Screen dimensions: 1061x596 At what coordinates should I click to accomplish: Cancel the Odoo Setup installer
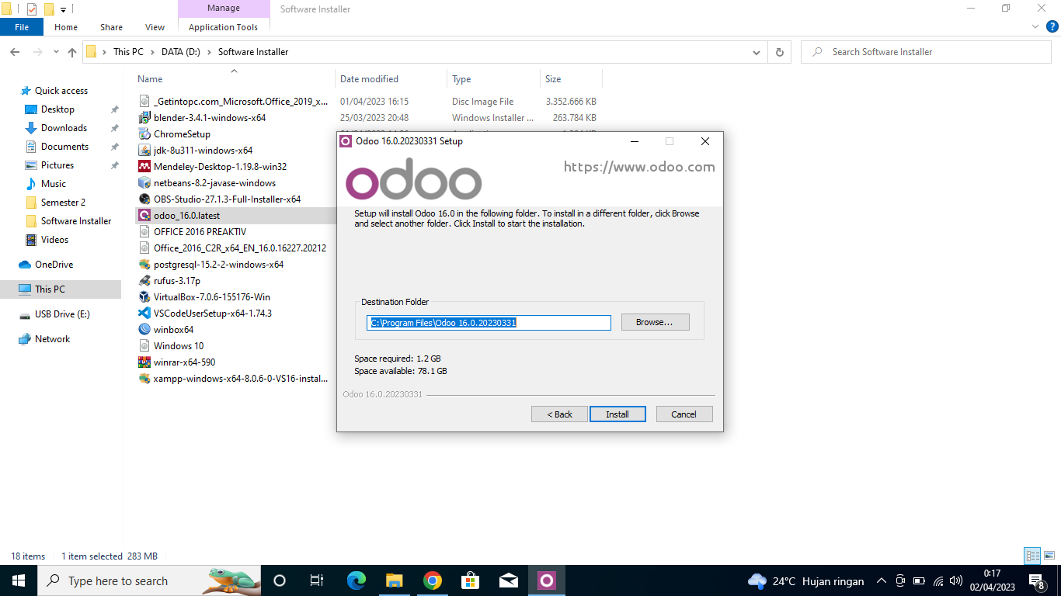click(684, 414)
